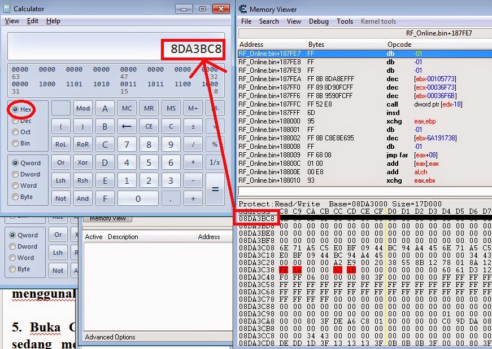Click the hex digit C button
Image resolution: width=492 pixels, height=349 pixels.
coord(105,144)
